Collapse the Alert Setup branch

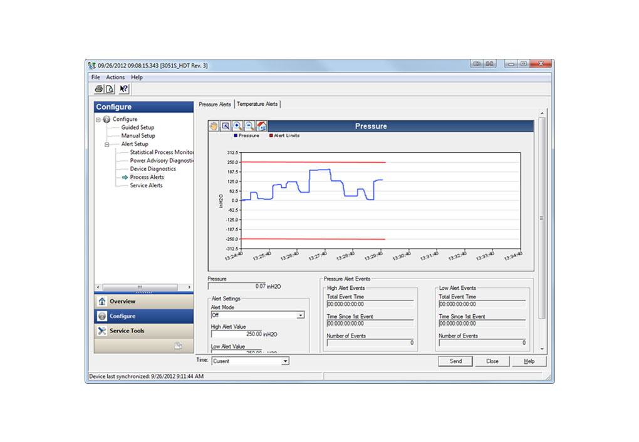pyautogui.click(x=107, y=144)
